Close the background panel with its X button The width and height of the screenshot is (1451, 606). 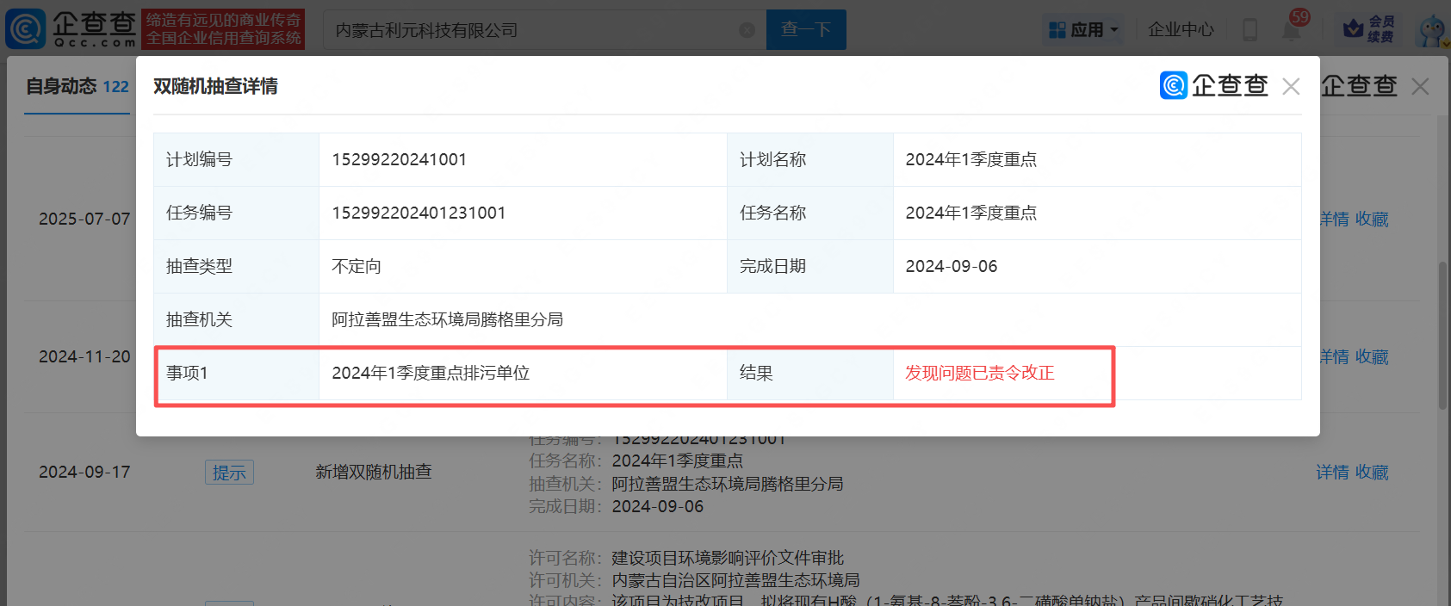(x=1420, y=86)
